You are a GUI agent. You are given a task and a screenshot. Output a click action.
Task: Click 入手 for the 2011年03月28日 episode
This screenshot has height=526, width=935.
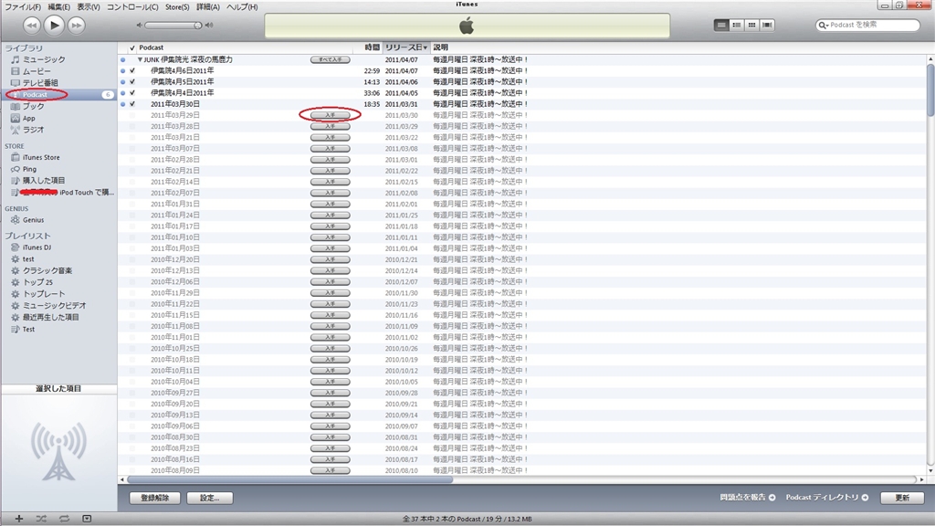point(331,126)
